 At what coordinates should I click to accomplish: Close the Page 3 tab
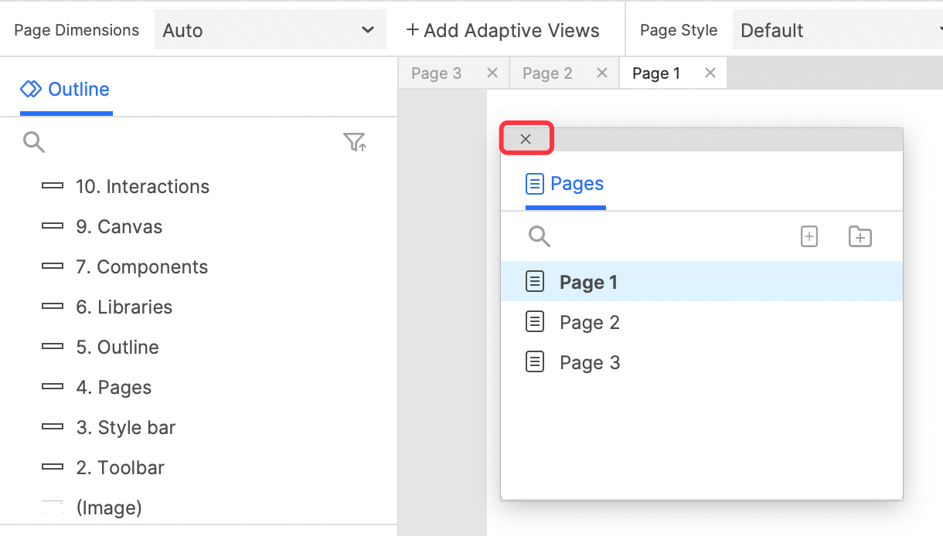[492, 73]
